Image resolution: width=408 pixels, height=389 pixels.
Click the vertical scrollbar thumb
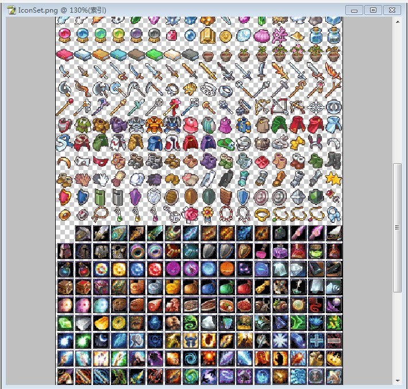coord(397,228)
